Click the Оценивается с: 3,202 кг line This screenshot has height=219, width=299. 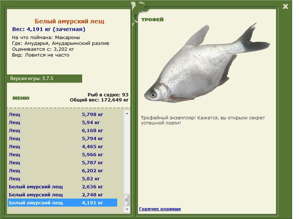pyautogui.click(x=43, y=49)
